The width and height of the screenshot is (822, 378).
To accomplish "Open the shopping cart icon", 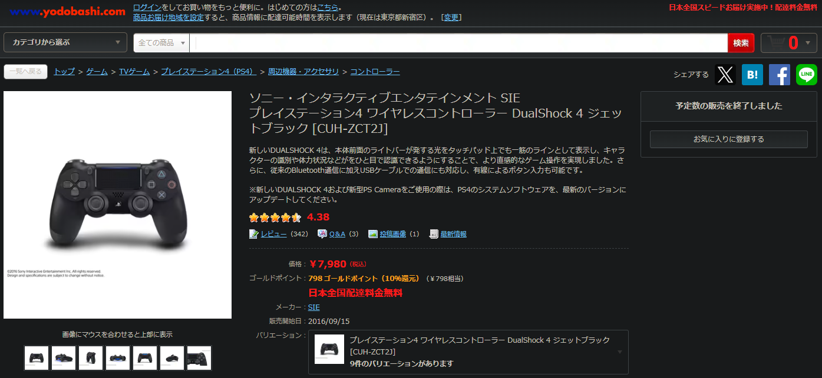I will click(777, 43).
